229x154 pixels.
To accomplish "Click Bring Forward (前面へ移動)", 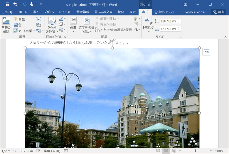I will [x=107, y=19].
